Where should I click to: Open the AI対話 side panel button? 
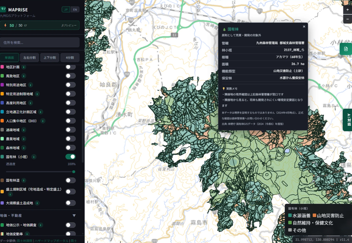point(348,120)
